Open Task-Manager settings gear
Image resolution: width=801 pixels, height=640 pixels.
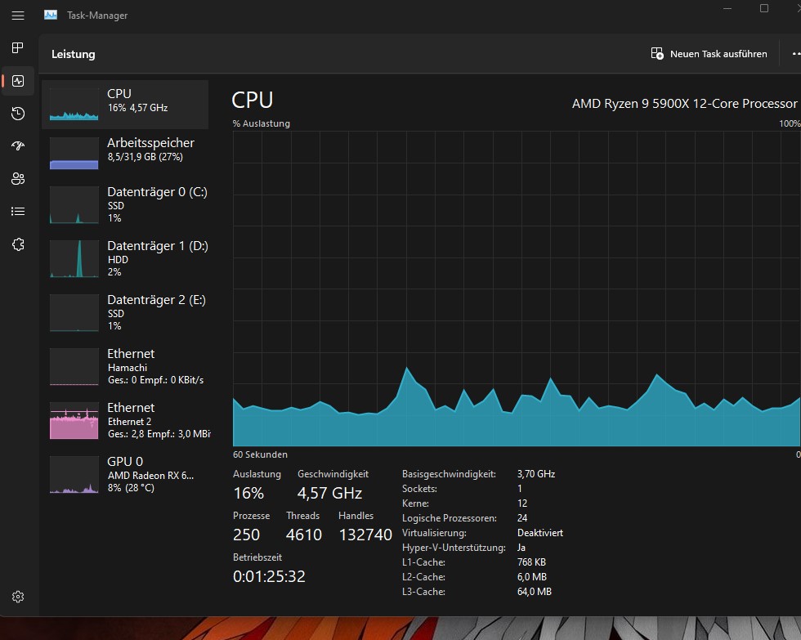18,597
